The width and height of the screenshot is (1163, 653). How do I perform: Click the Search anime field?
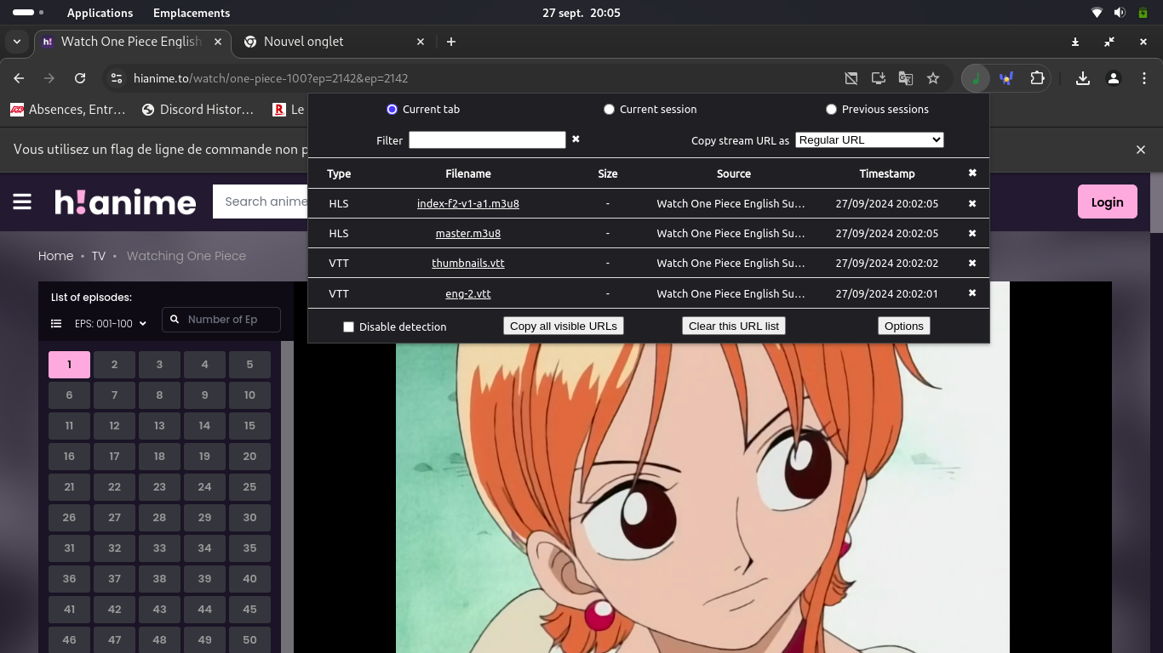tap(261, 202)
